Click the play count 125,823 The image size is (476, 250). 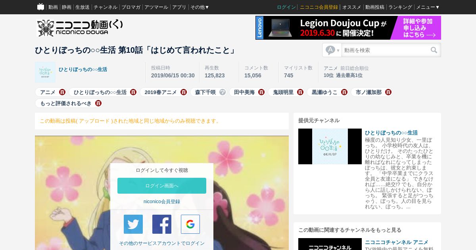[x=215, y=75]
